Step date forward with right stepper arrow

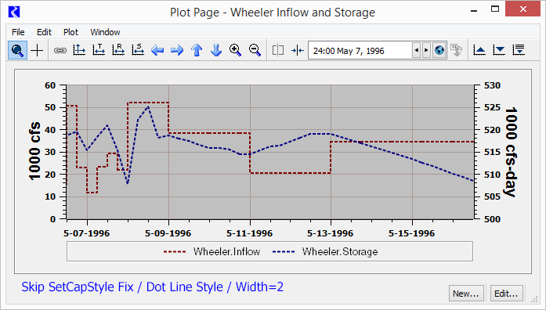click(426, 50)
